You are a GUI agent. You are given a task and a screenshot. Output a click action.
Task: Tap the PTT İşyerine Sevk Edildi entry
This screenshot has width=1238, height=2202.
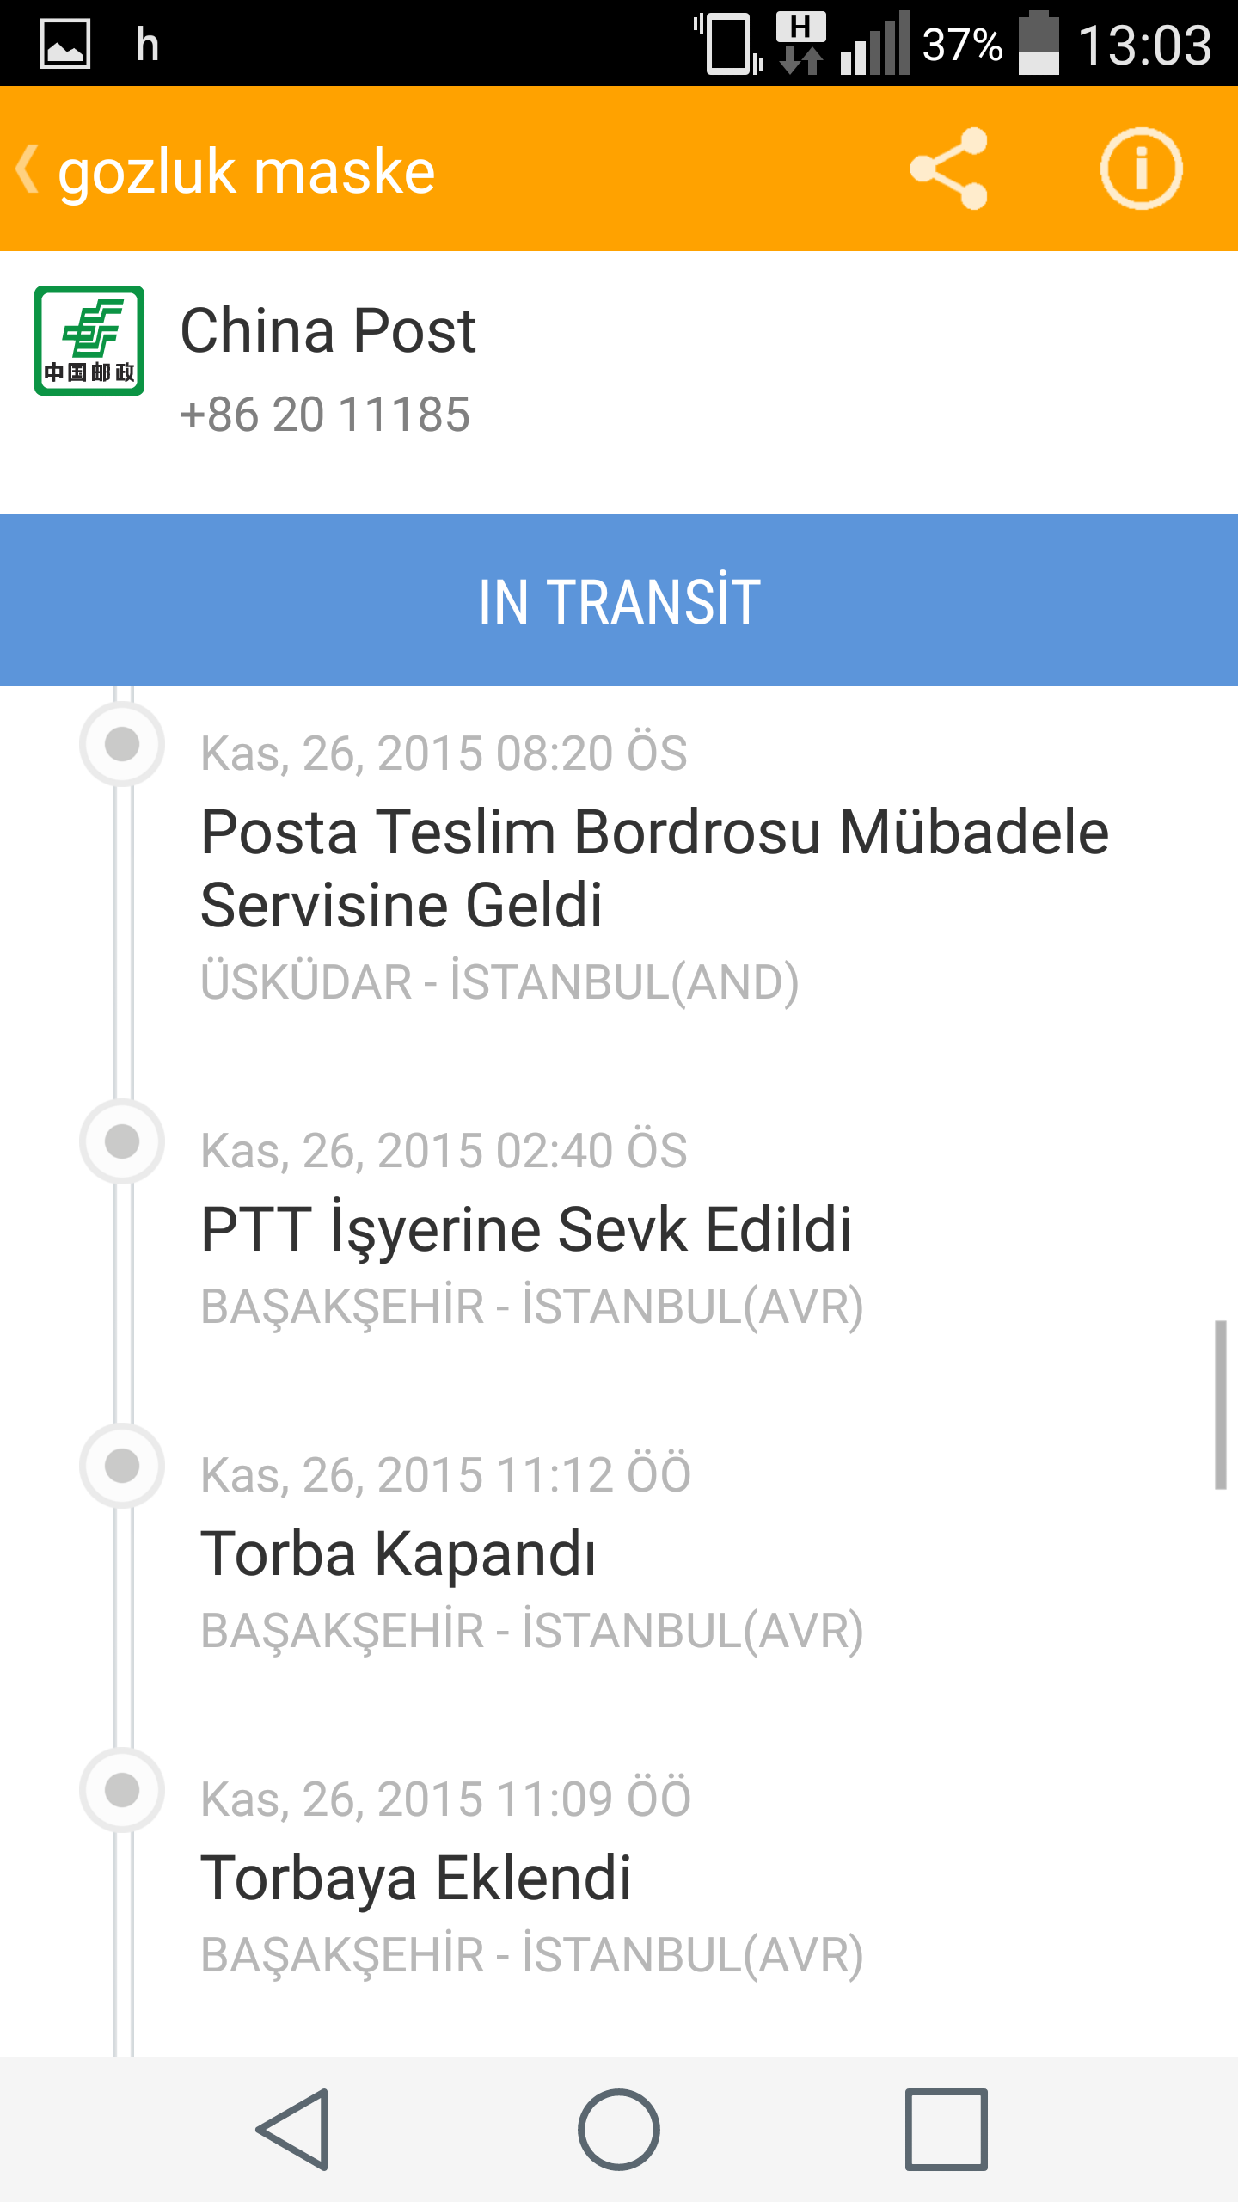[x=526, y=1228]
